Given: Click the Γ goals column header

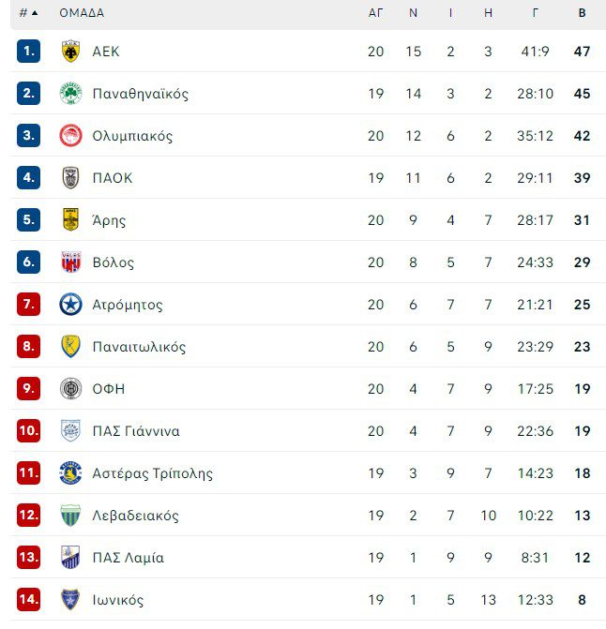Looking at the screenshot, I should pos(535,13).
